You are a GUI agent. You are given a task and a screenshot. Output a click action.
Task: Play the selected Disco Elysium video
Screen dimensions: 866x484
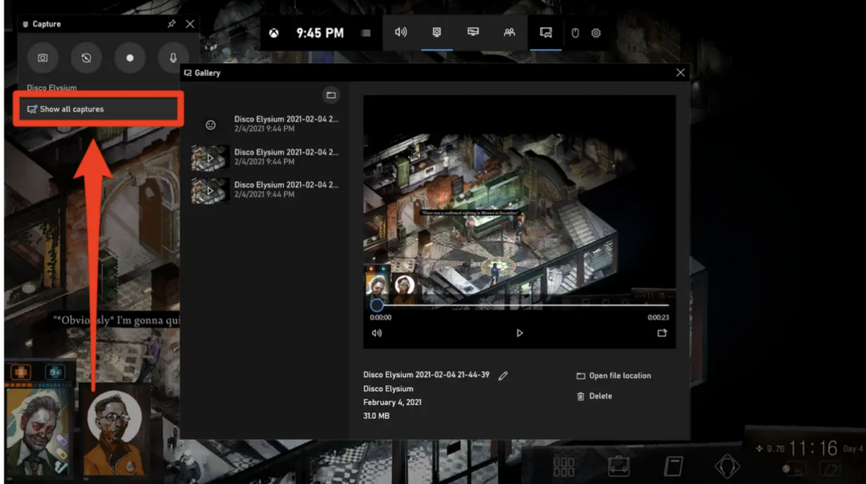pyautogui.click(x=520, y=333)
